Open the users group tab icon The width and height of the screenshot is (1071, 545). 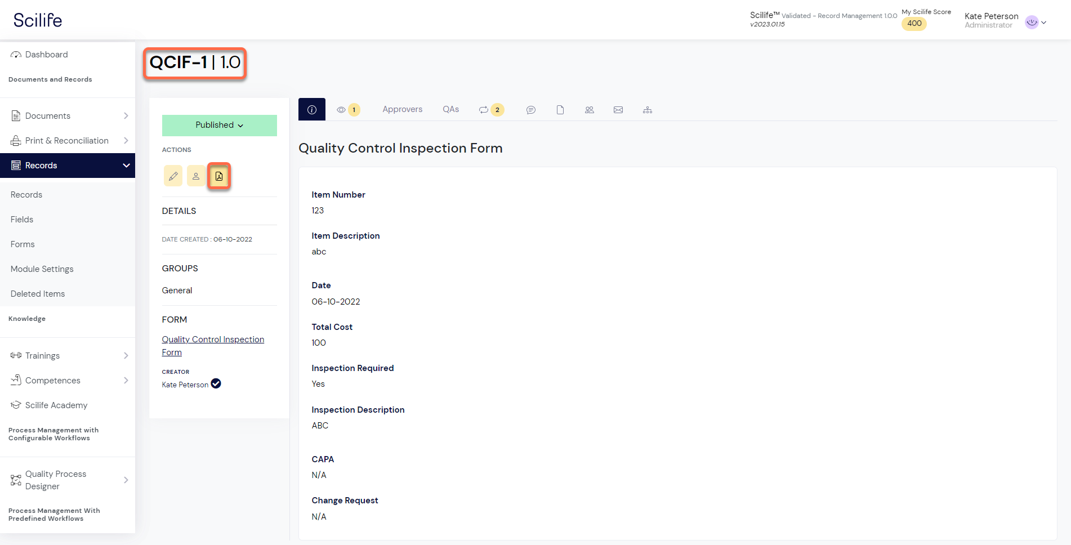point(590,110)
